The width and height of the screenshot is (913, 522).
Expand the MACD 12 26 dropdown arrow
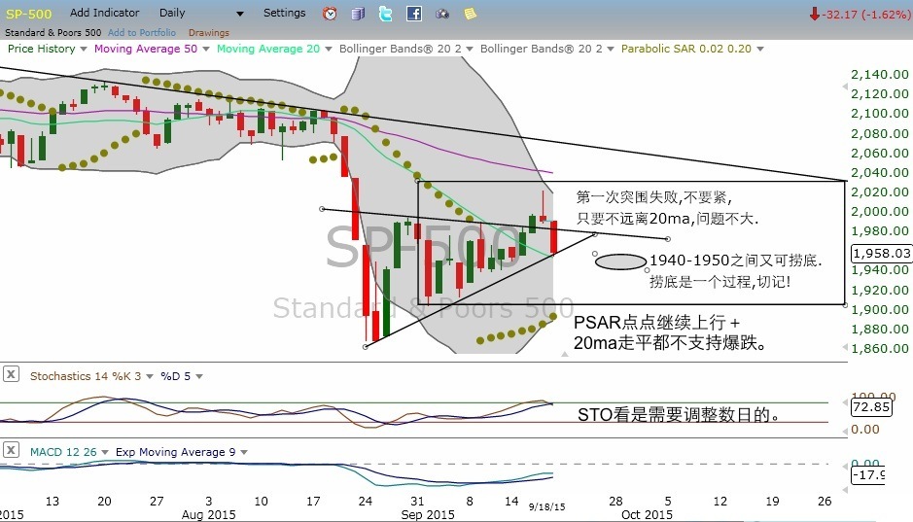105,452
